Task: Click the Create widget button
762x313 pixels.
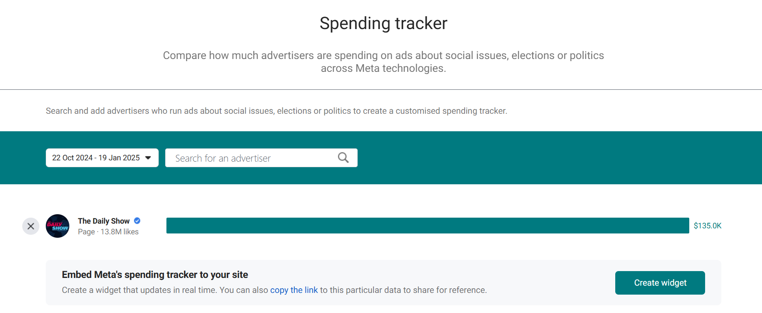Action: point(660,283)
